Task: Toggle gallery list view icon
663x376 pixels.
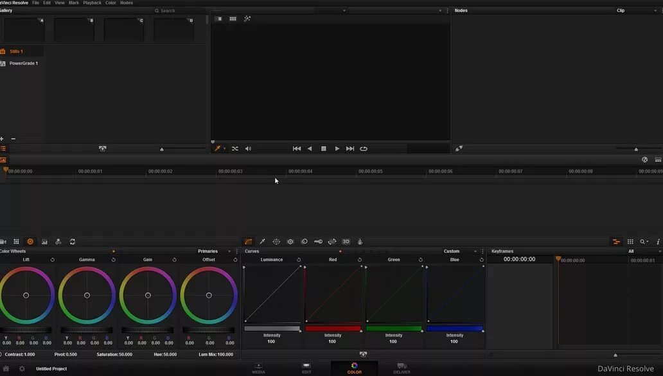Action: 3,149
